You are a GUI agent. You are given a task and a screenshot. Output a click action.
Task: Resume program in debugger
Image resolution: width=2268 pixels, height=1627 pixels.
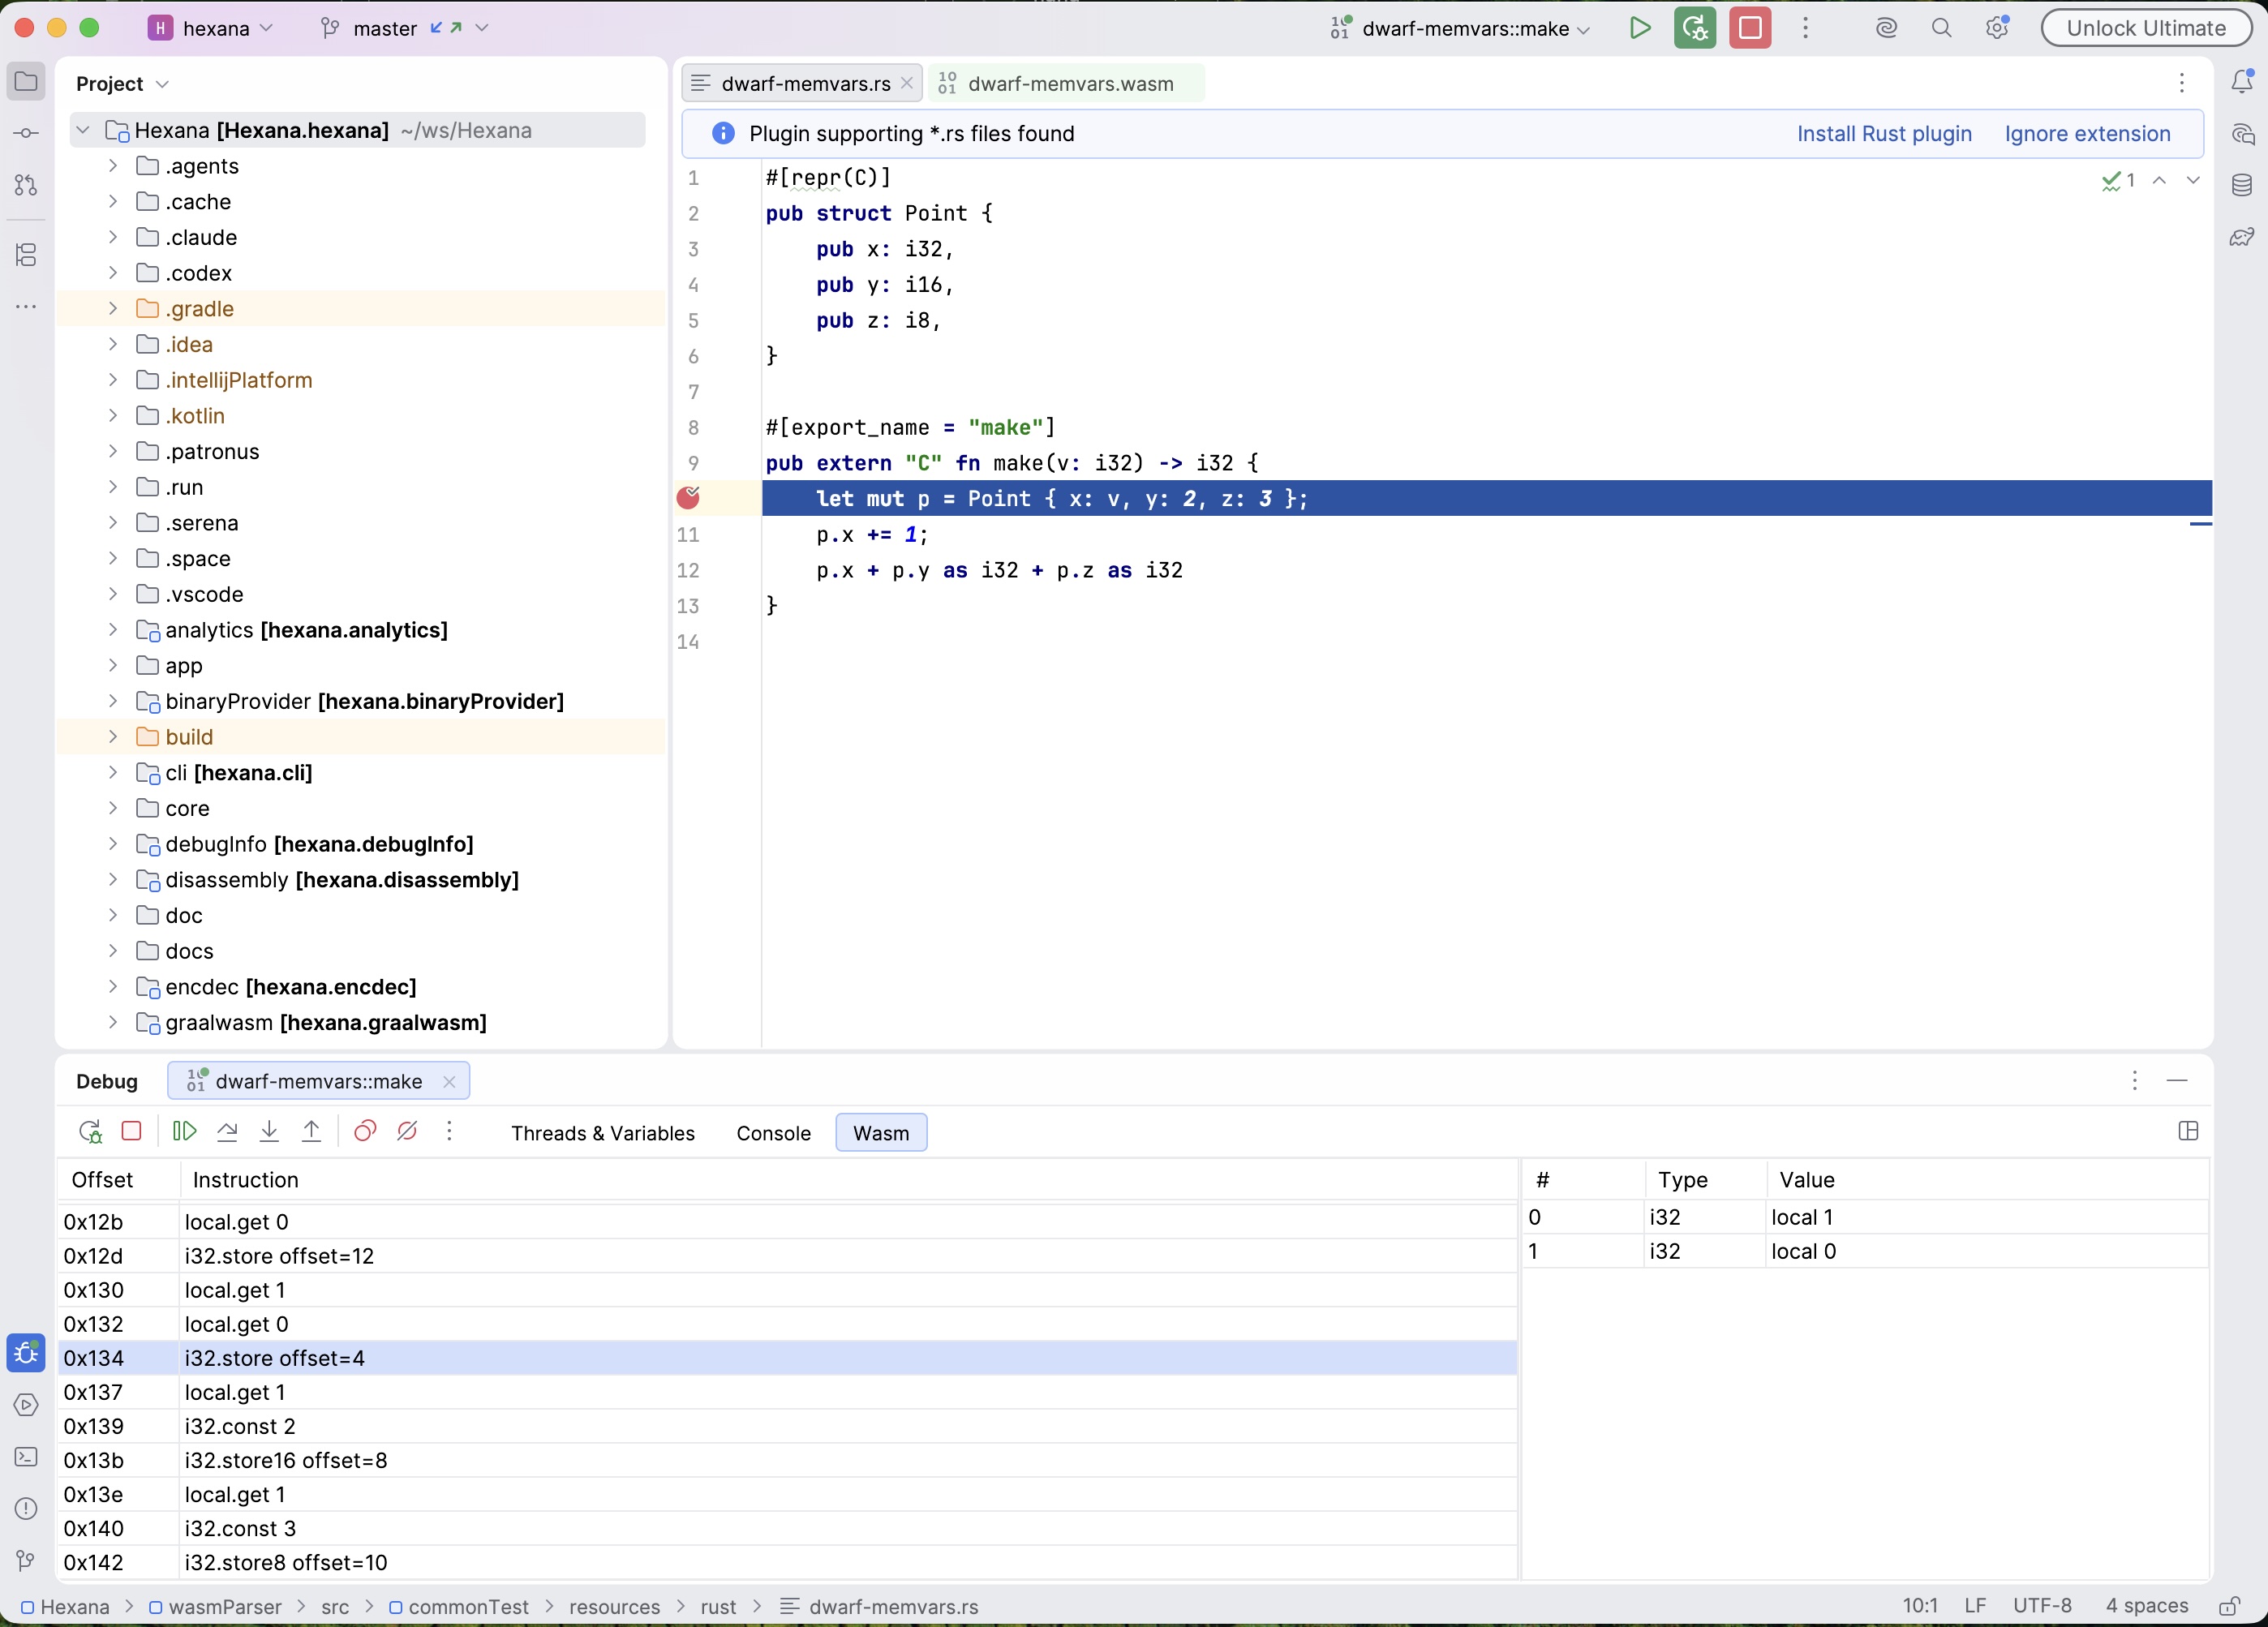[184, 1131]
